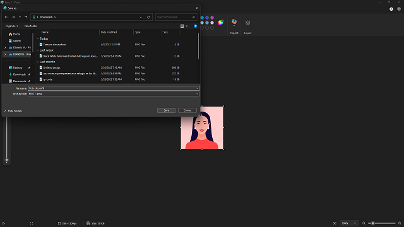Screen dimensions: 404x227
Task: Click the cursor position icon in status bar
Action: [3, 223]
